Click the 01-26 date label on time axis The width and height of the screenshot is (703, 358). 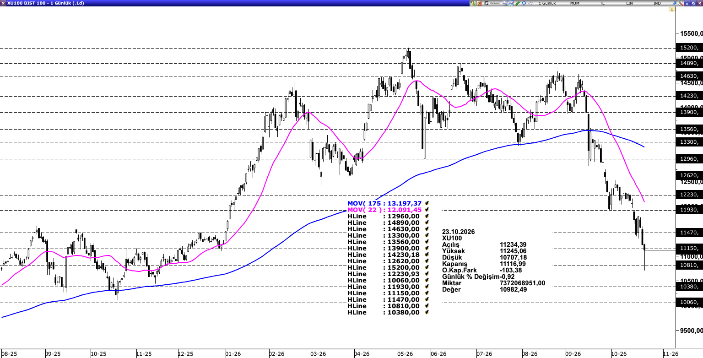tap(233, 353)
